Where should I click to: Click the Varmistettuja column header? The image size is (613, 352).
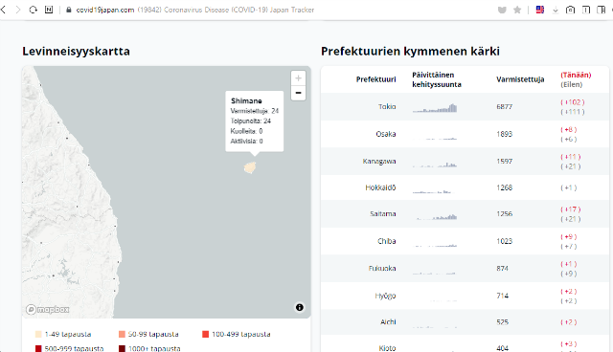coord(520,79)
